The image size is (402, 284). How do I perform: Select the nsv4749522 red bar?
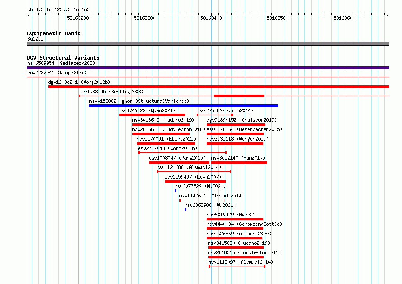(152, 115)
